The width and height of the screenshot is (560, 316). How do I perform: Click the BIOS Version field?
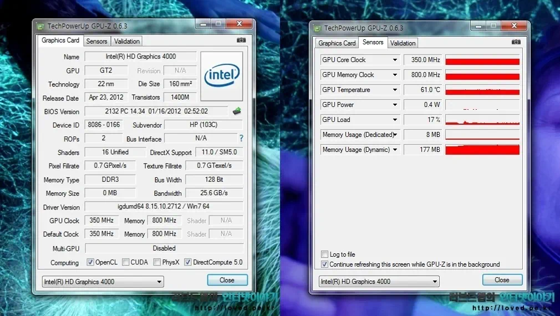tap(156, 111)
